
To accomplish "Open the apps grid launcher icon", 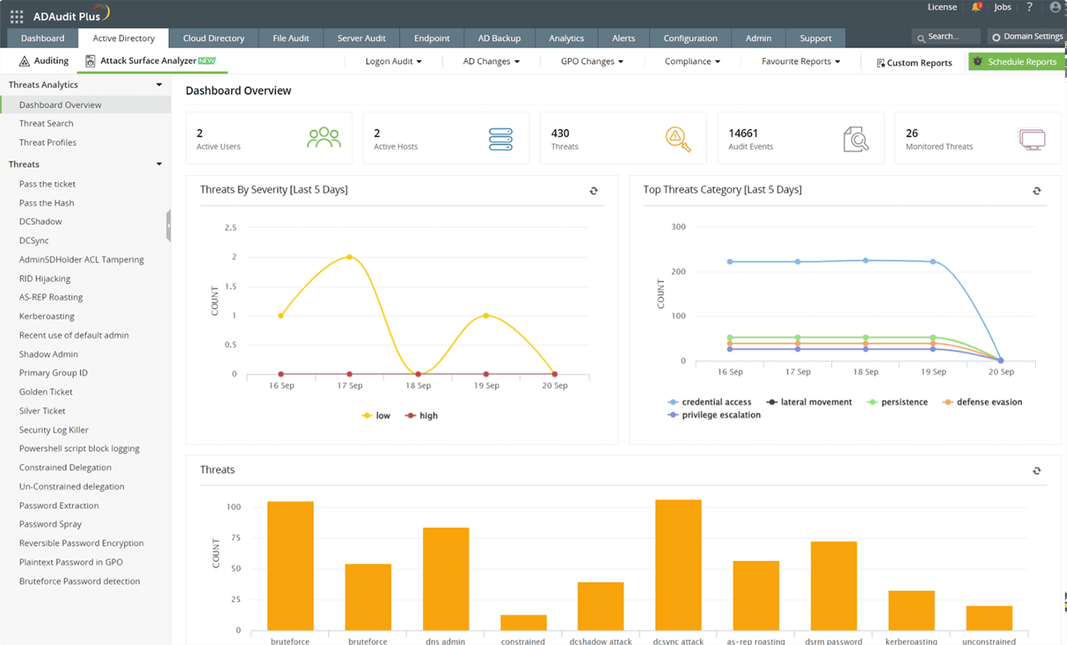I will point(17,16).
